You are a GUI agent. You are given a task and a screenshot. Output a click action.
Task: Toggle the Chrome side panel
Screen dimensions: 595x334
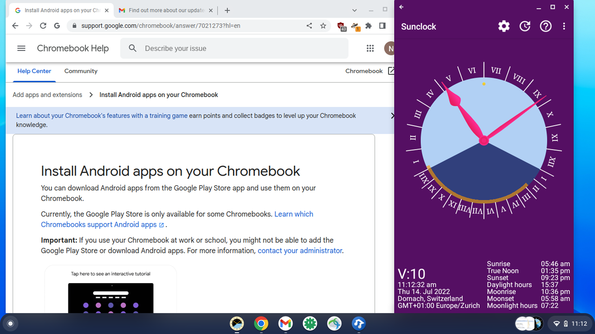tap(382, 26)
